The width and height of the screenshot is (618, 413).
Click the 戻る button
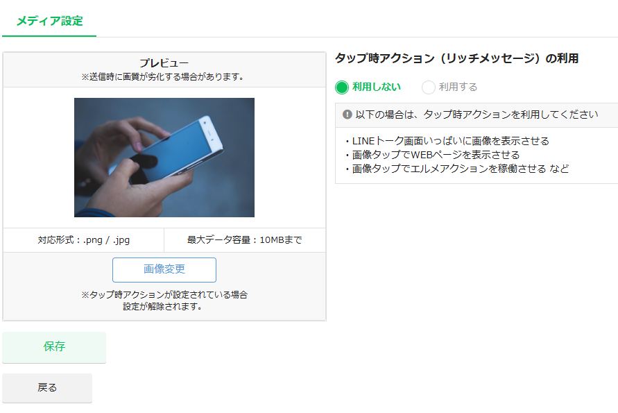tap(47, 388)
